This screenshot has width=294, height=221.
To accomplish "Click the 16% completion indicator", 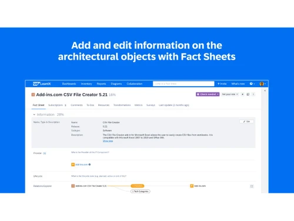I will point(112,95).
